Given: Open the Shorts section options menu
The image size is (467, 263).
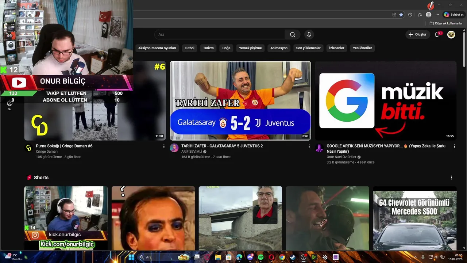Looking at the screenshot, I should coord(452,178).
